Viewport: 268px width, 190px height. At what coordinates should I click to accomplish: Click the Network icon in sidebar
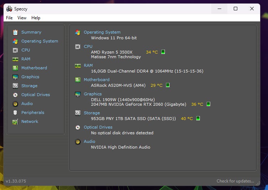pyautogui.click(x=15, y=122)
